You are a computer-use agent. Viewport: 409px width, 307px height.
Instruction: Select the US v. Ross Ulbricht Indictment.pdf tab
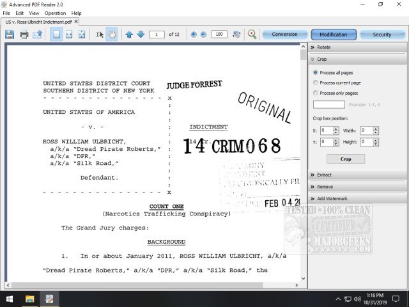[38, 22]
